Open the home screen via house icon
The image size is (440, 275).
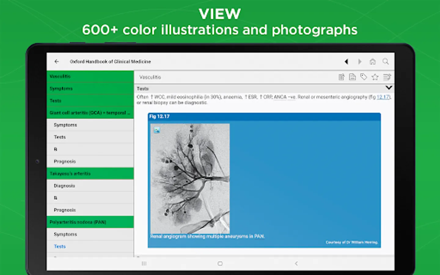(372, 61)
